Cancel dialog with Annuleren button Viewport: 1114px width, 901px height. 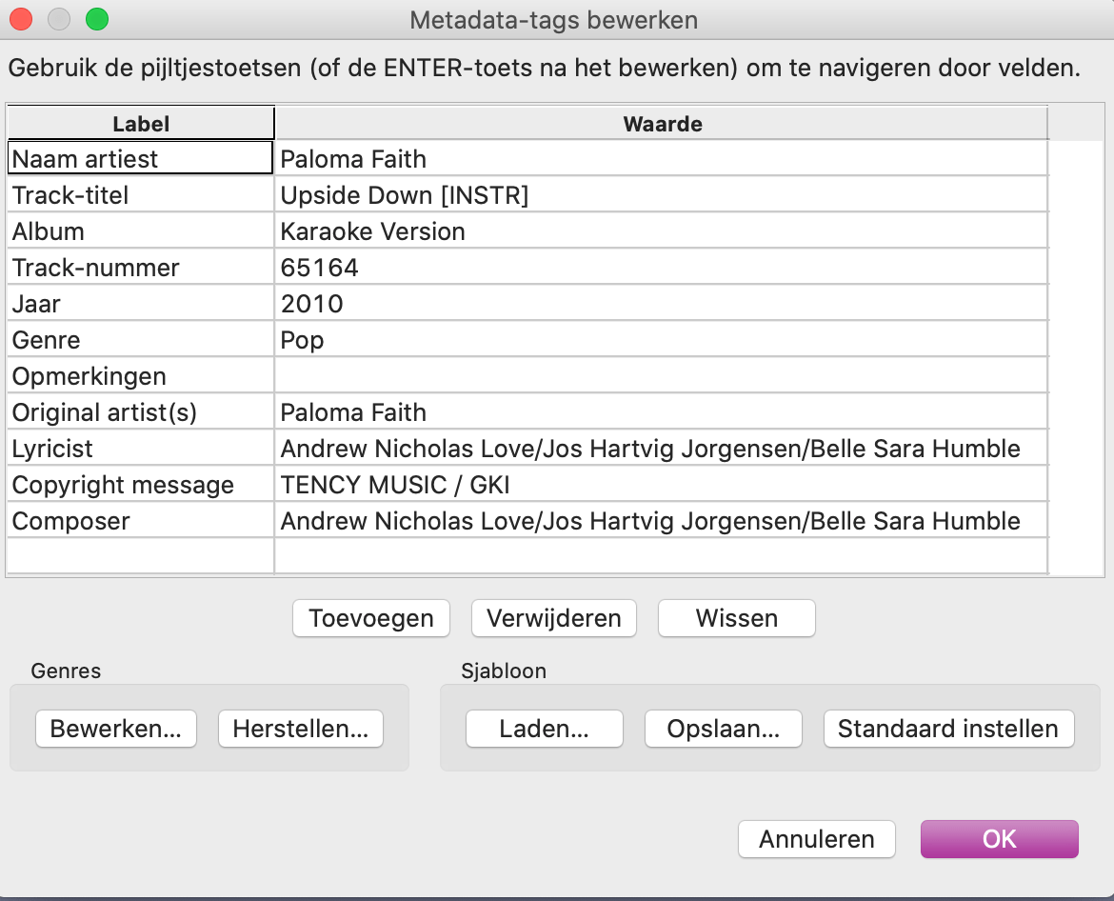[816, 839]
